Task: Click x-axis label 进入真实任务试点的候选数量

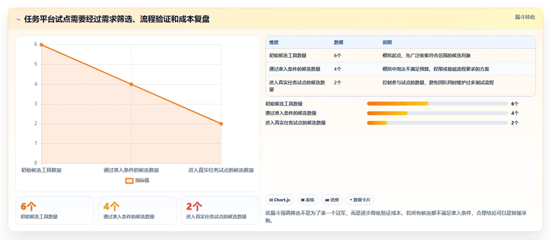Action: [221, 170]
